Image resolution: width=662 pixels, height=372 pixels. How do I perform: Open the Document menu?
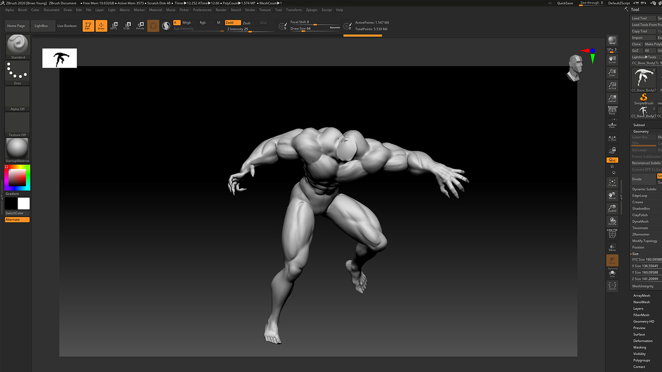tap(51, 10)
